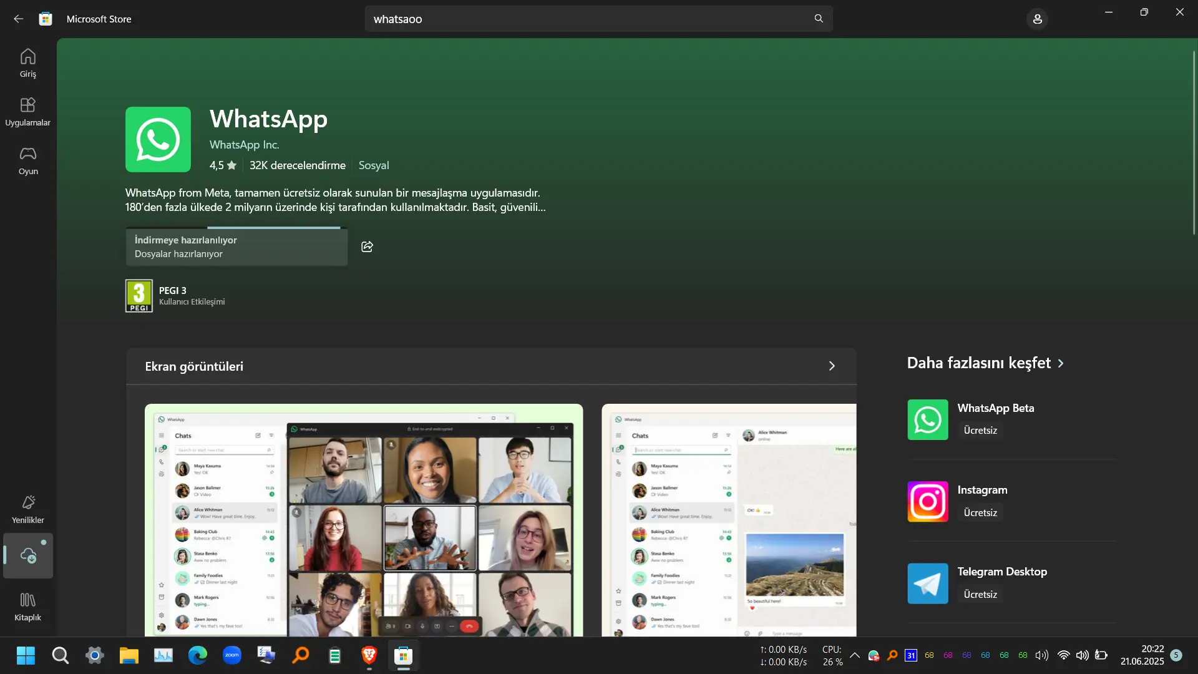Viewport: 1198px width, 674px height.
Task: Launch Microsoft Edge from the taskbar
Action: (x=198, y=655)
